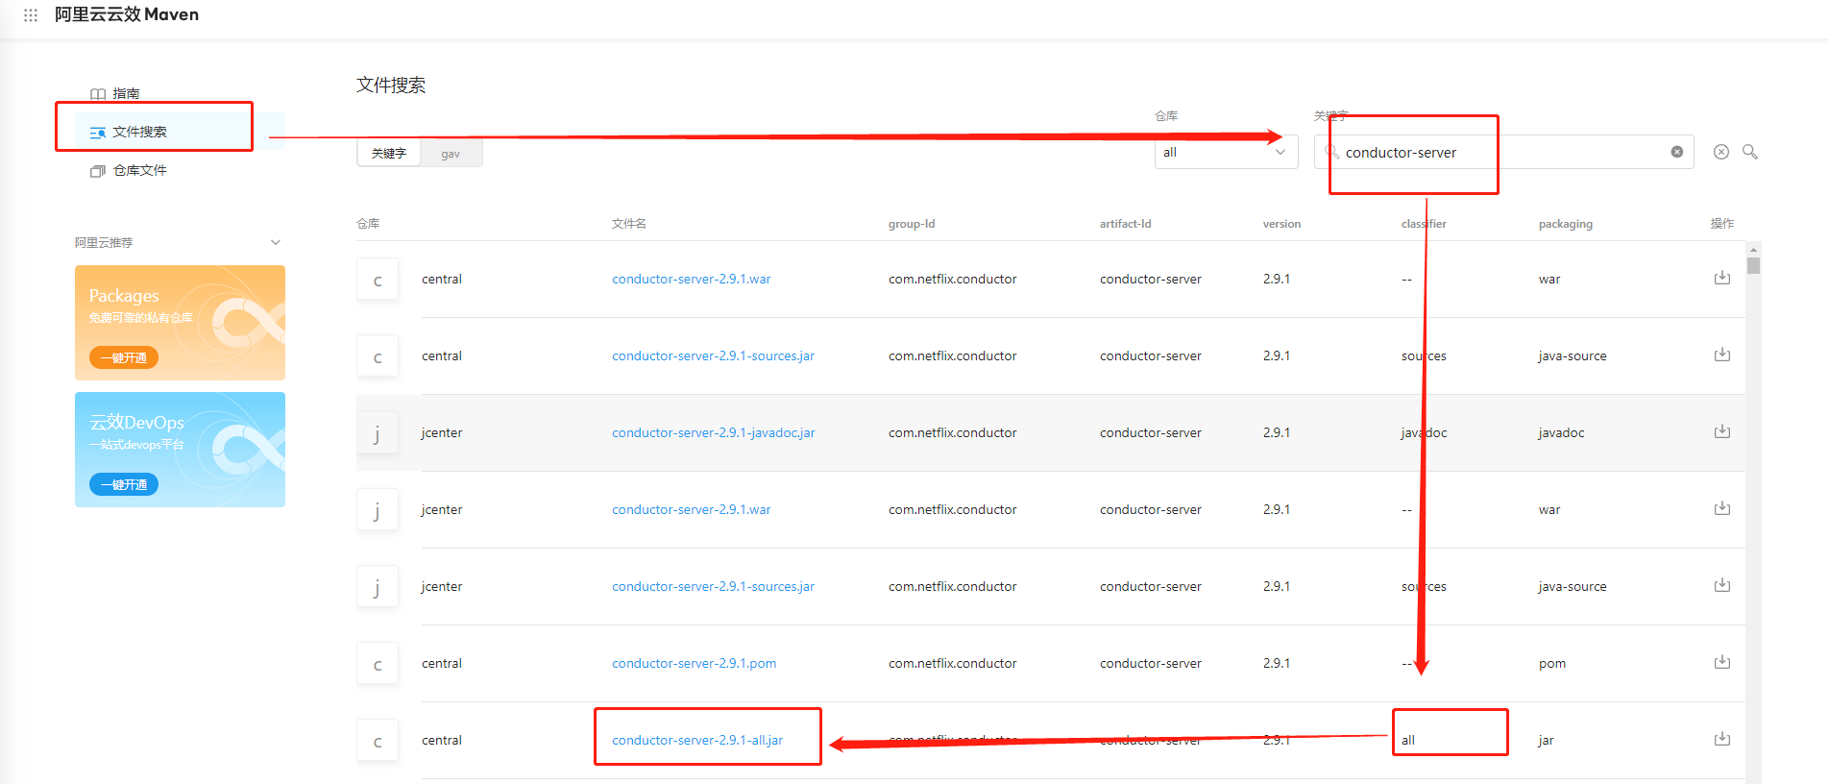Open the Packages promo card
The height and width of the screenshot is (784, 1829).
[x=180, y=323]
